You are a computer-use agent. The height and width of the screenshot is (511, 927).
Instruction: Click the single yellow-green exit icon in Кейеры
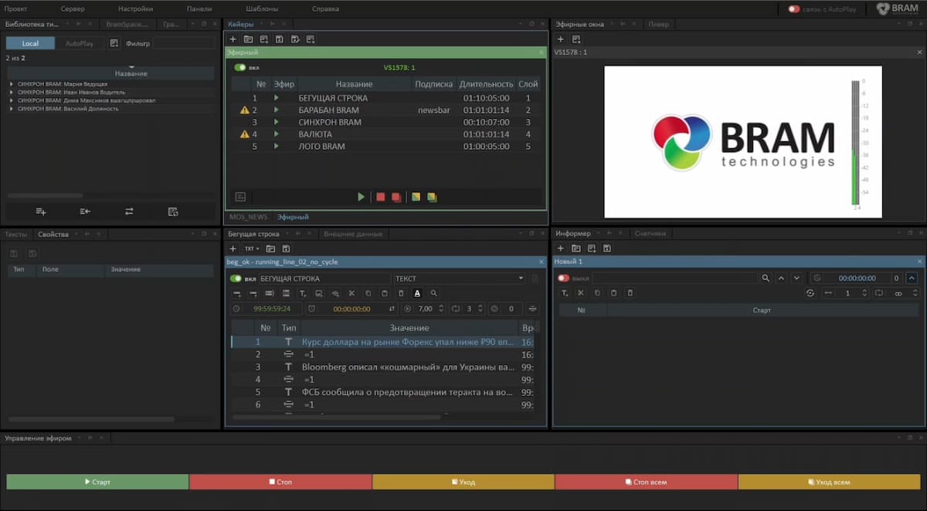click(x=416, y=197)
